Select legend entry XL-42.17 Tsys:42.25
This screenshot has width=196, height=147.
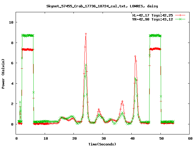153,15
